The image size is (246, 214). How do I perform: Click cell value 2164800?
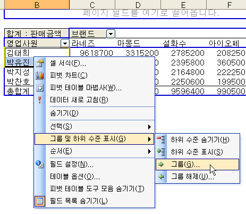click(188, 72)
